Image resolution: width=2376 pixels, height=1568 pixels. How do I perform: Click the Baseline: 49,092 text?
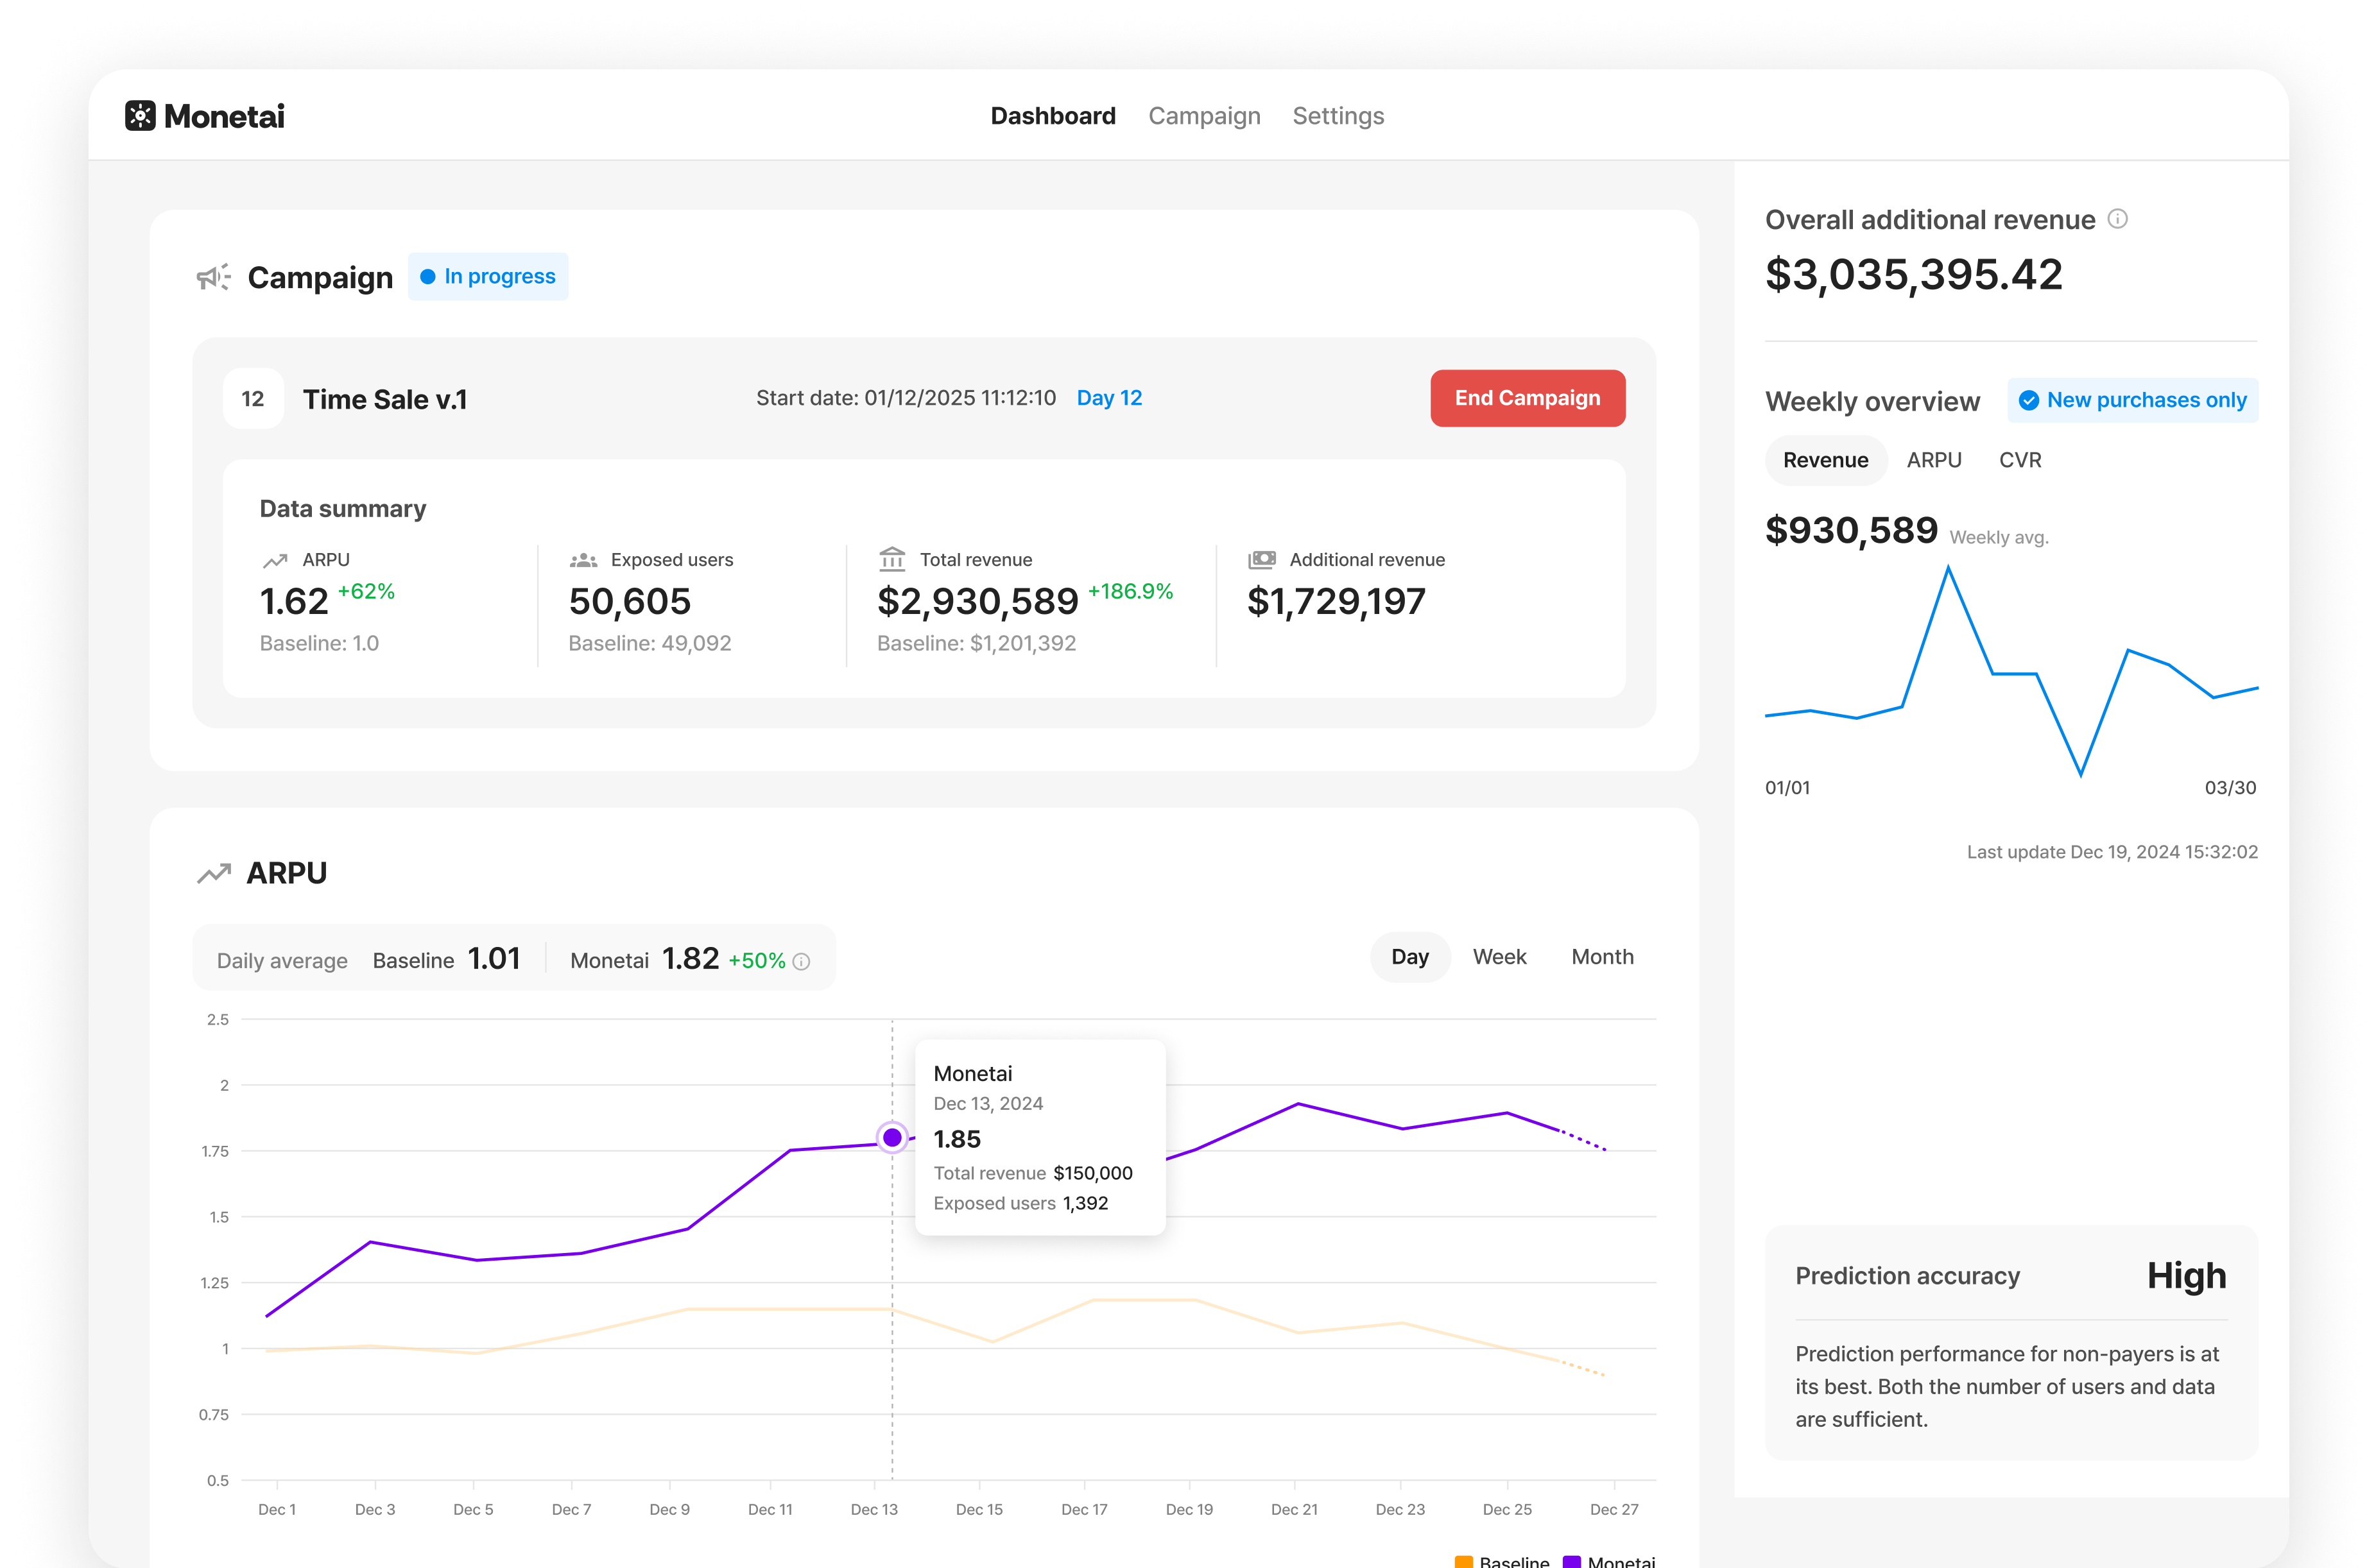(650, 643)
